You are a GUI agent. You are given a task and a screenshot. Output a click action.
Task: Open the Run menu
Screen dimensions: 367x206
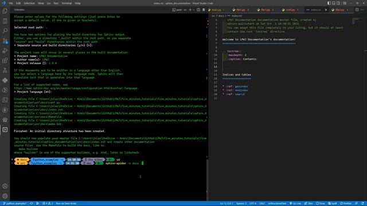tap(56, 3)
